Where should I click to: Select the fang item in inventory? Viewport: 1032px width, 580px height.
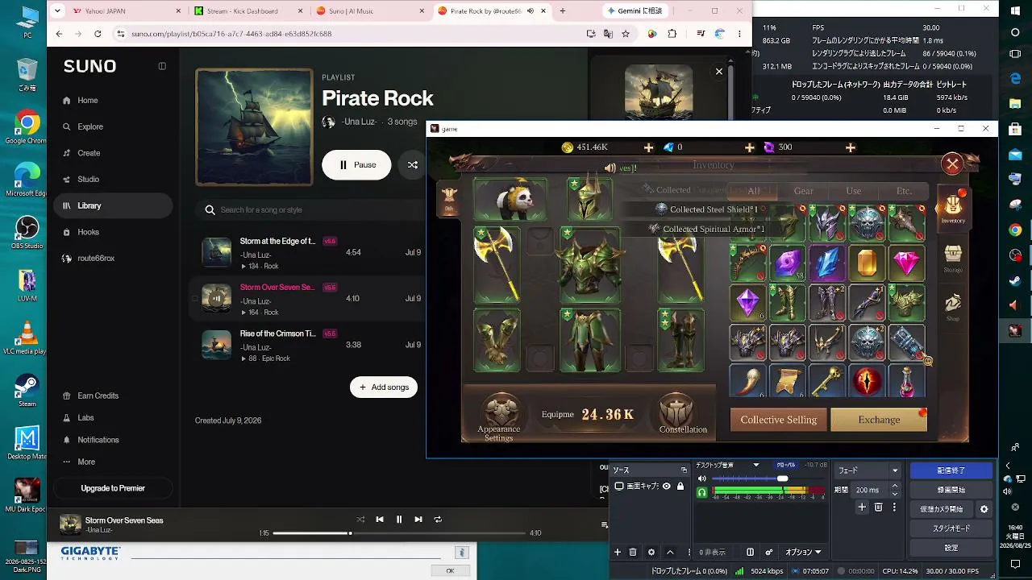(747, 381)
